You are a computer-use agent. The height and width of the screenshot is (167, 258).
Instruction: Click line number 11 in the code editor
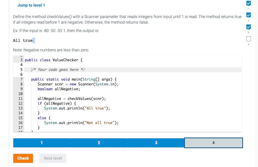point(20,99)
